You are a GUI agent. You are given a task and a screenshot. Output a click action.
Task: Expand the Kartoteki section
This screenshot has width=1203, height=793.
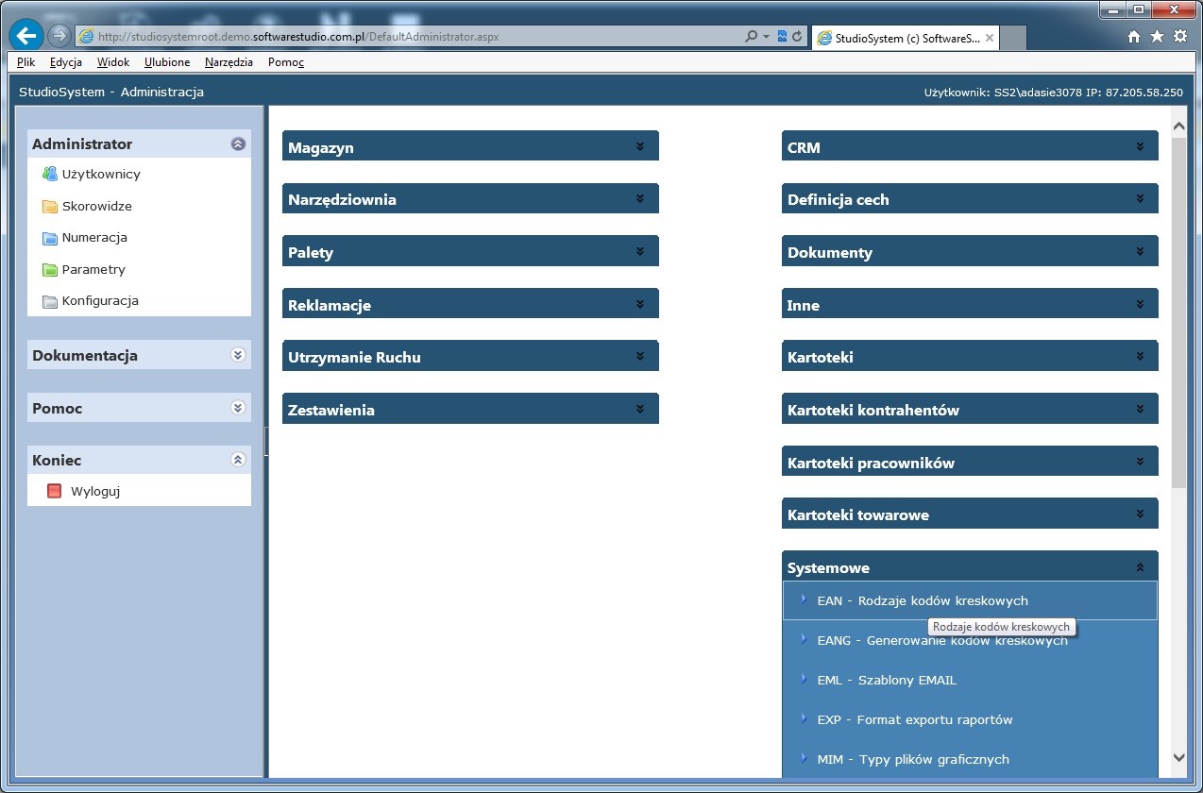point(1141,357)
